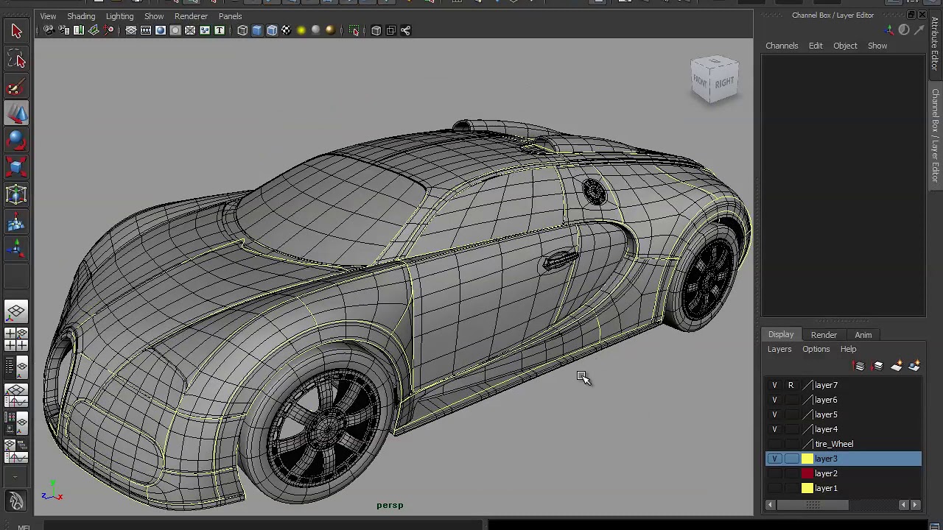Expand the Options menu in Layer Editor
Image resolution: width=943 pixels, height=530 pixels.
tap(816, 349)
